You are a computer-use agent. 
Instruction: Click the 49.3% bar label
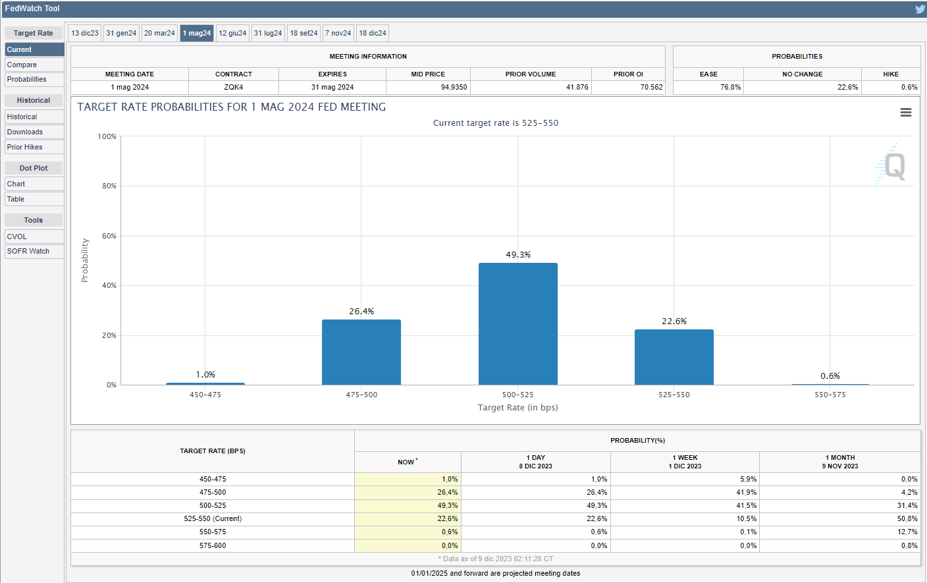518,254
